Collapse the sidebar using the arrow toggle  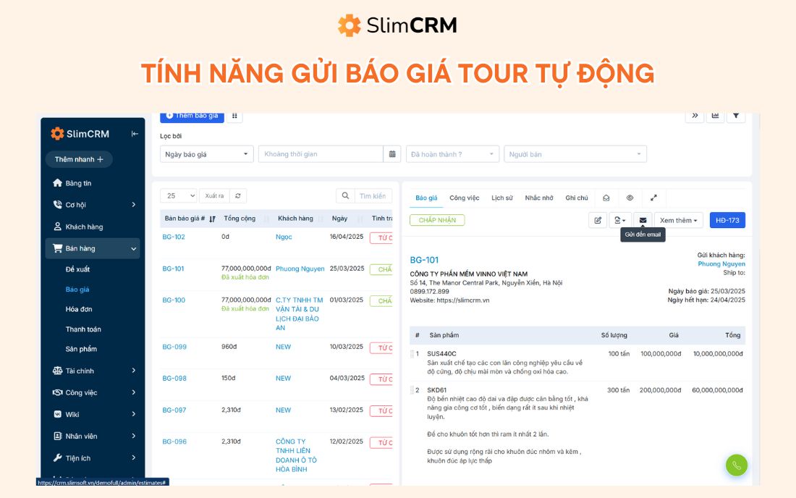(x=135, y=133)
